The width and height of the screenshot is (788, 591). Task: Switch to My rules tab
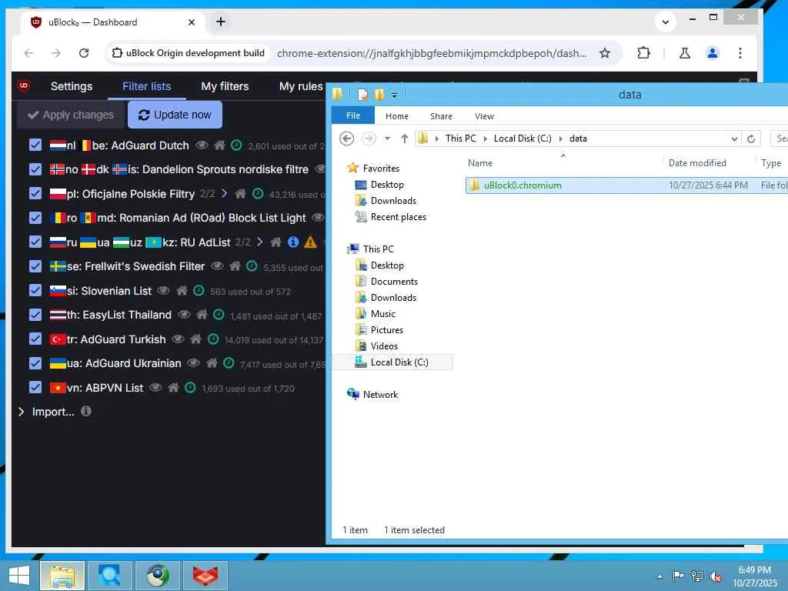click(x=301, y=86)
